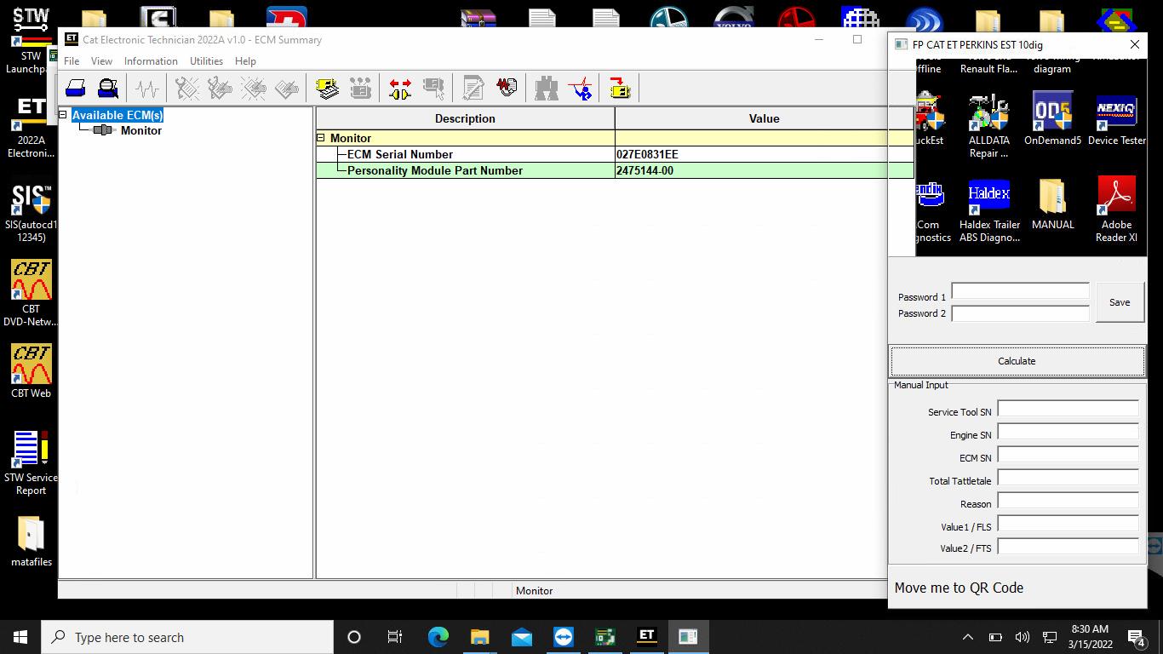Screen dimensions: 1163x654
Task: Open Haldex Trailer ABS Diagnostics icon
Action: [x=988, y=210]
